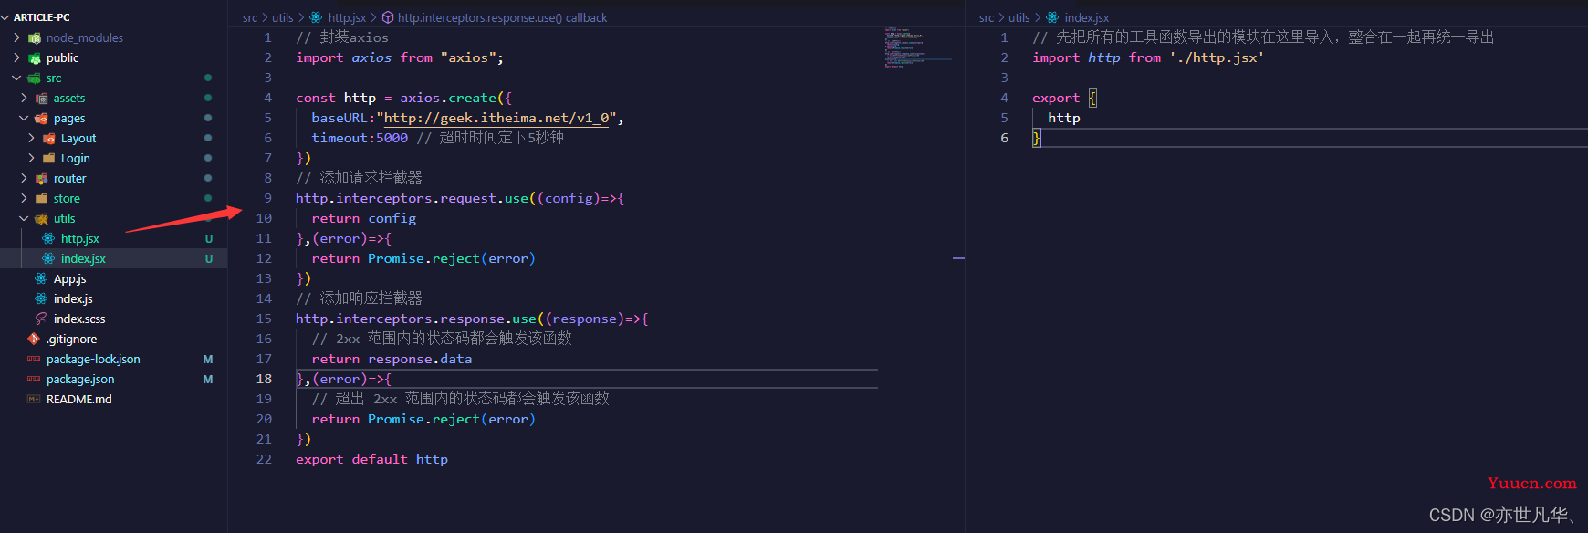Image resolution: width=1588 pixels, height=533 pixels.
Task: Open http.jsx from the file tree
Action: click(x=80, y=238)
